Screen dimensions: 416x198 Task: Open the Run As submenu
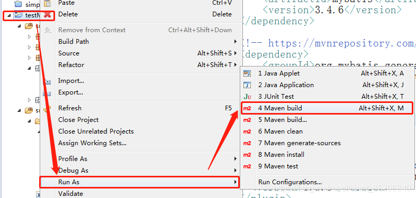[x=140, y=182]
